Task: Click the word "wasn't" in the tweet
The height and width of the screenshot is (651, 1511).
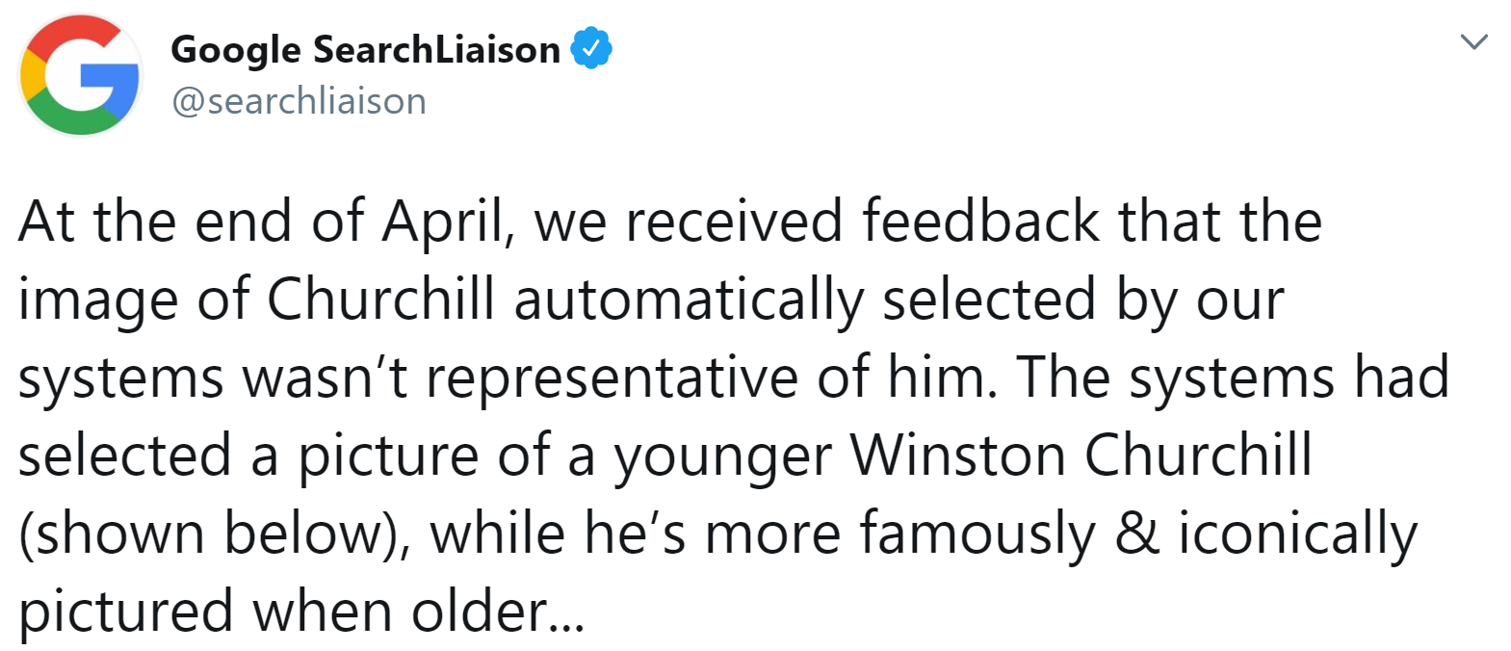Action: (326, 378)
